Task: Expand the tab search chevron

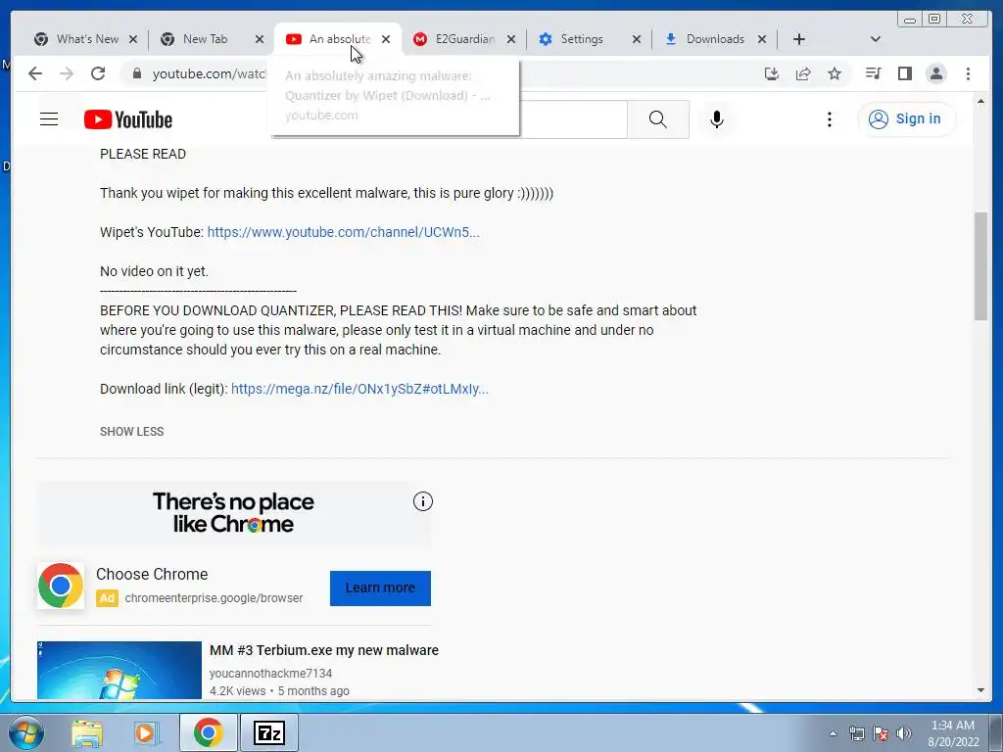Action: click(x=876, y=39)
